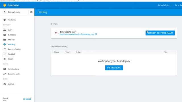The height and width of the screenshot is (102, 182).
Task: Click the Deployment history label
Action: (x=59, y=46)
